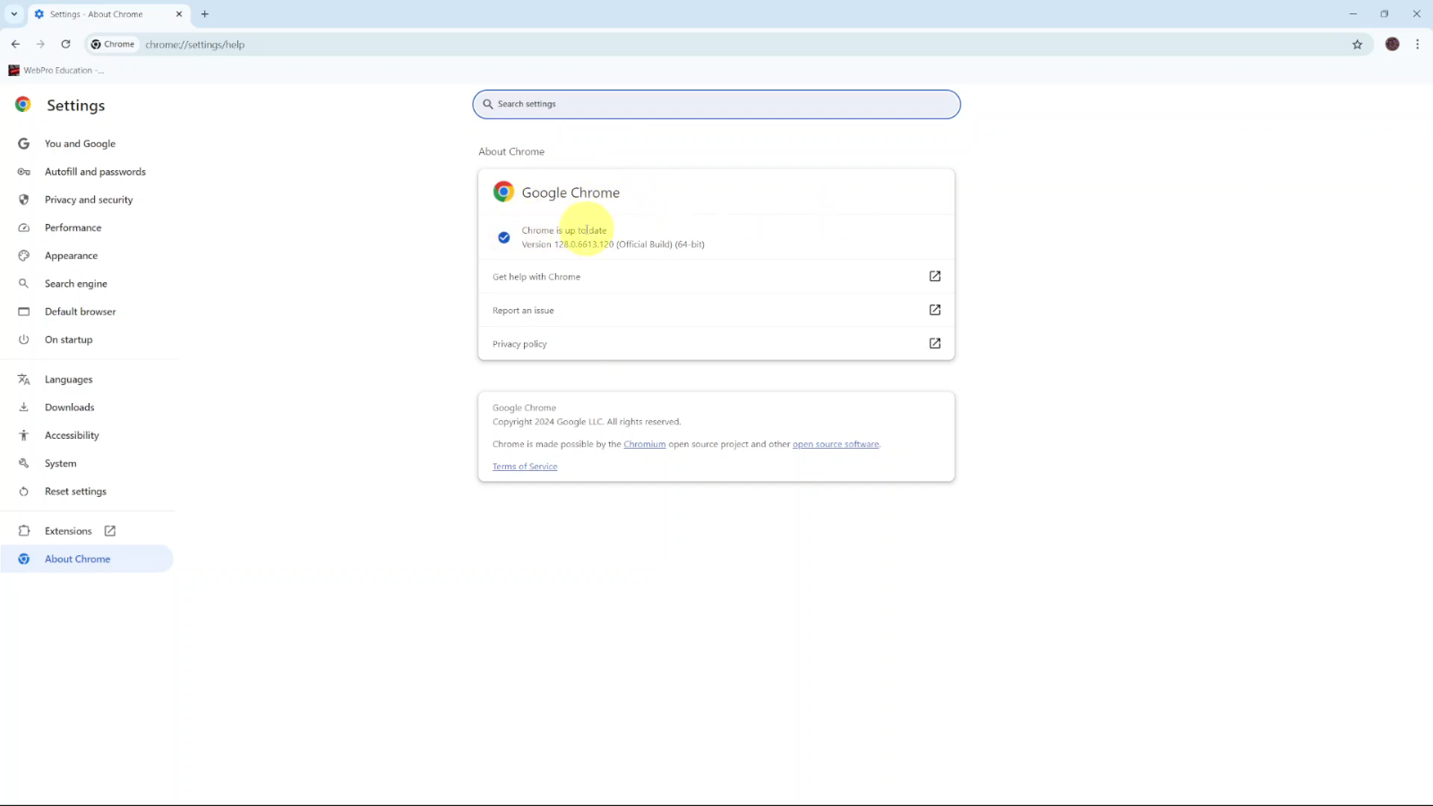
Task: Open WebPro Education bookmark
Action: click(56, 70)
